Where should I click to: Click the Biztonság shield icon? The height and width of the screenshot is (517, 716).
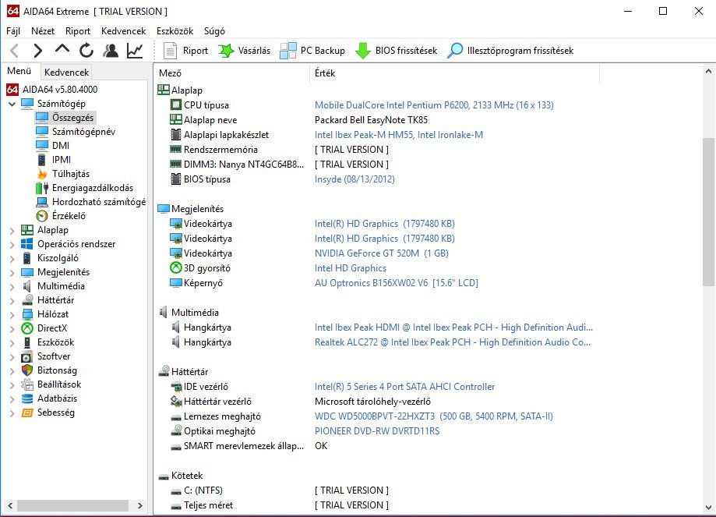pos(27,370)
